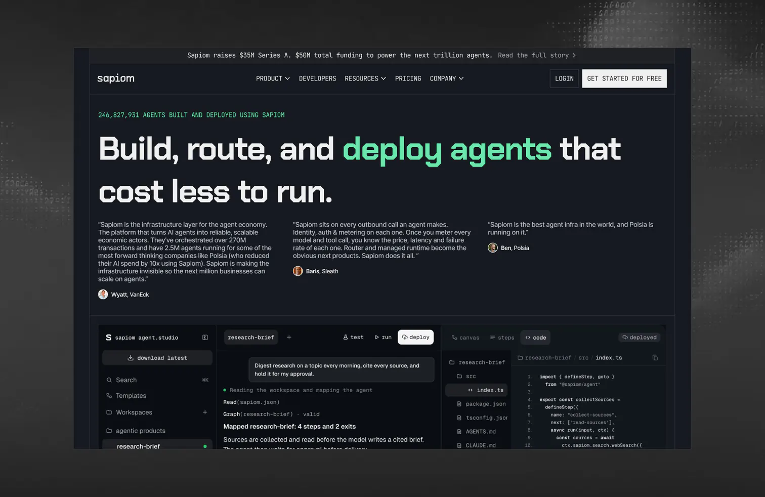Click the 'Mapped research-brief: 4 steps and 2 exits' text
The height and width of the screenshot is (497, 765).
(289, 427)
